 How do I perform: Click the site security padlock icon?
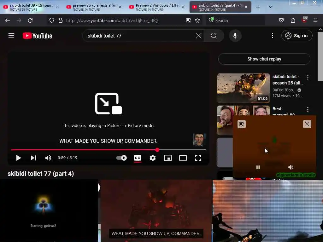tap(60, 20)
